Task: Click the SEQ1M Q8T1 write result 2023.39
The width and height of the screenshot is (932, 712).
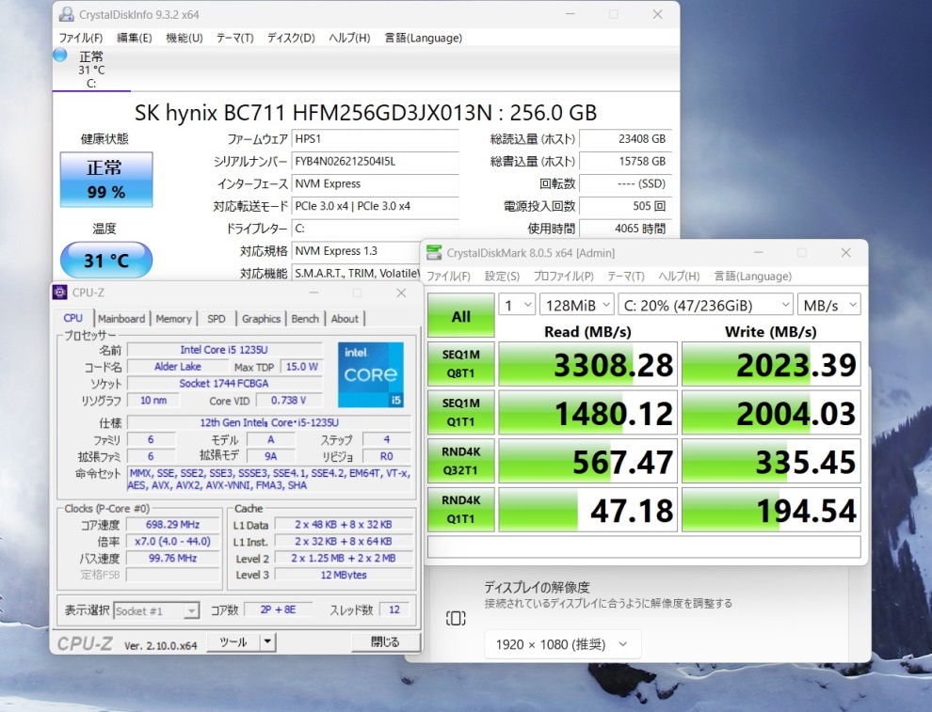Action: [771, 364]
